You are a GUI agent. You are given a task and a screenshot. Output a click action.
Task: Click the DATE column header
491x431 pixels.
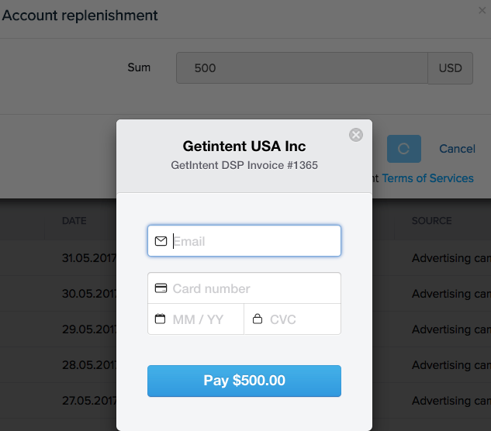(74, 221)
